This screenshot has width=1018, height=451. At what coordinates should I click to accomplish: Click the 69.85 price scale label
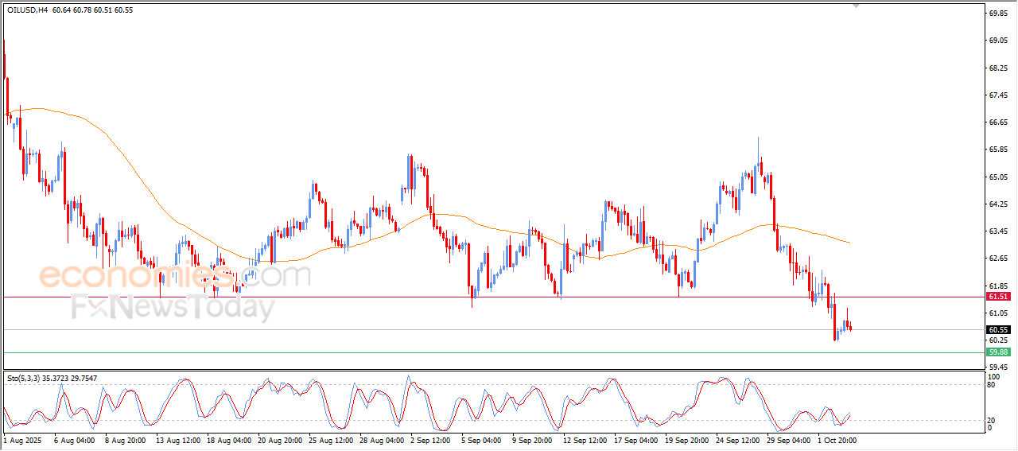[x=997, y=14]
